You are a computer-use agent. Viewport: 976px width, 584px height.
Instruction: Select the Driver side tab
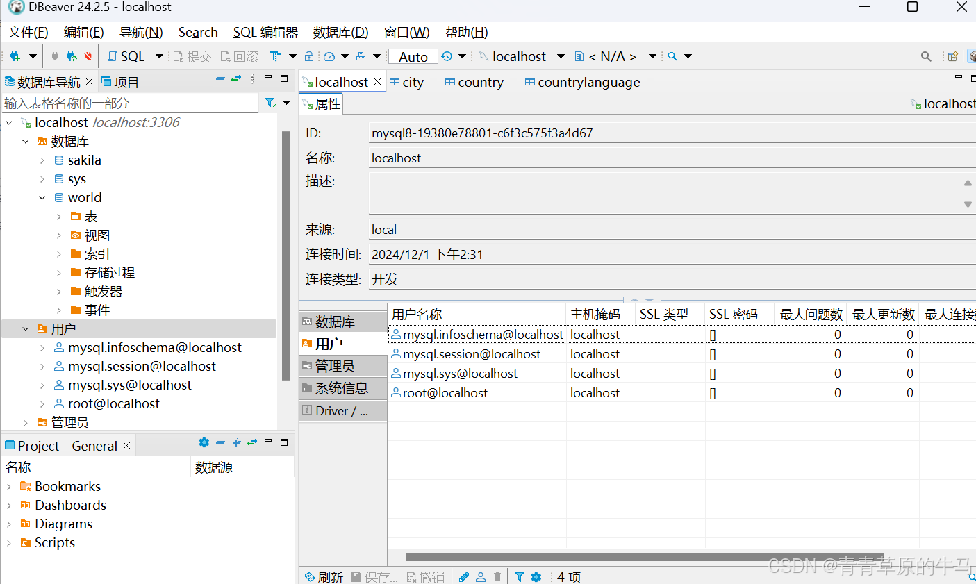click(x=342, y=410)
